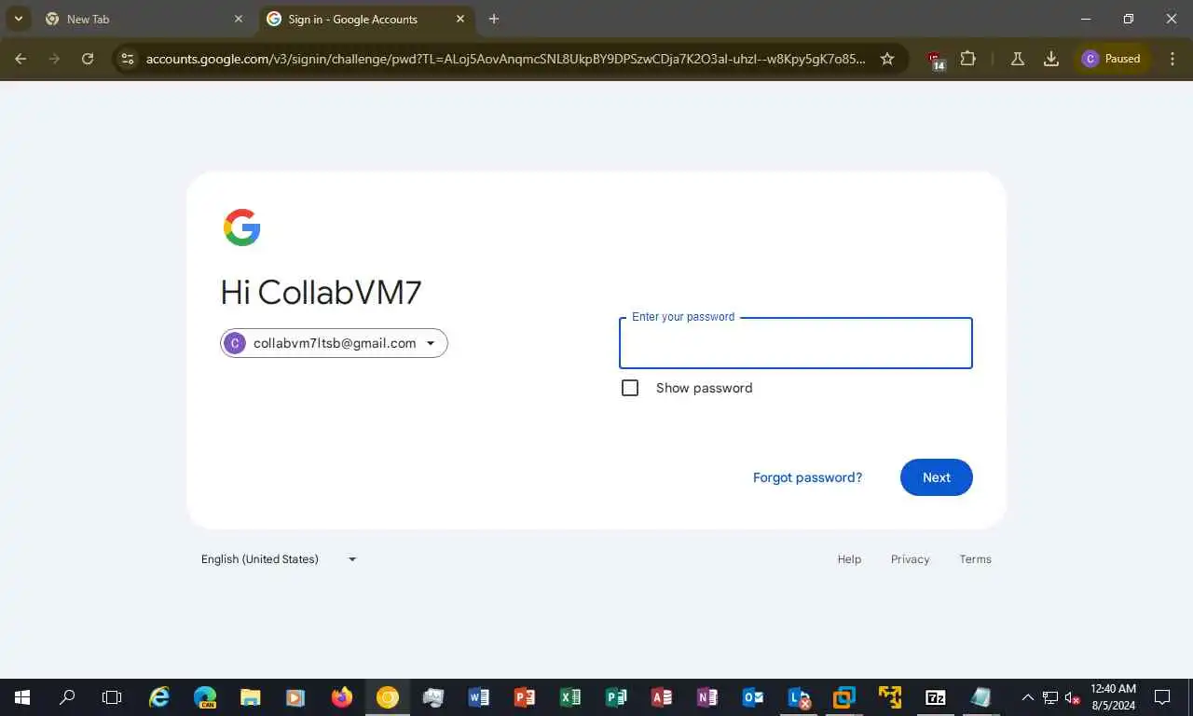Open the English (United States) language dropdown
This screenshot has width=1193, height=716.
tap(280, 559)
